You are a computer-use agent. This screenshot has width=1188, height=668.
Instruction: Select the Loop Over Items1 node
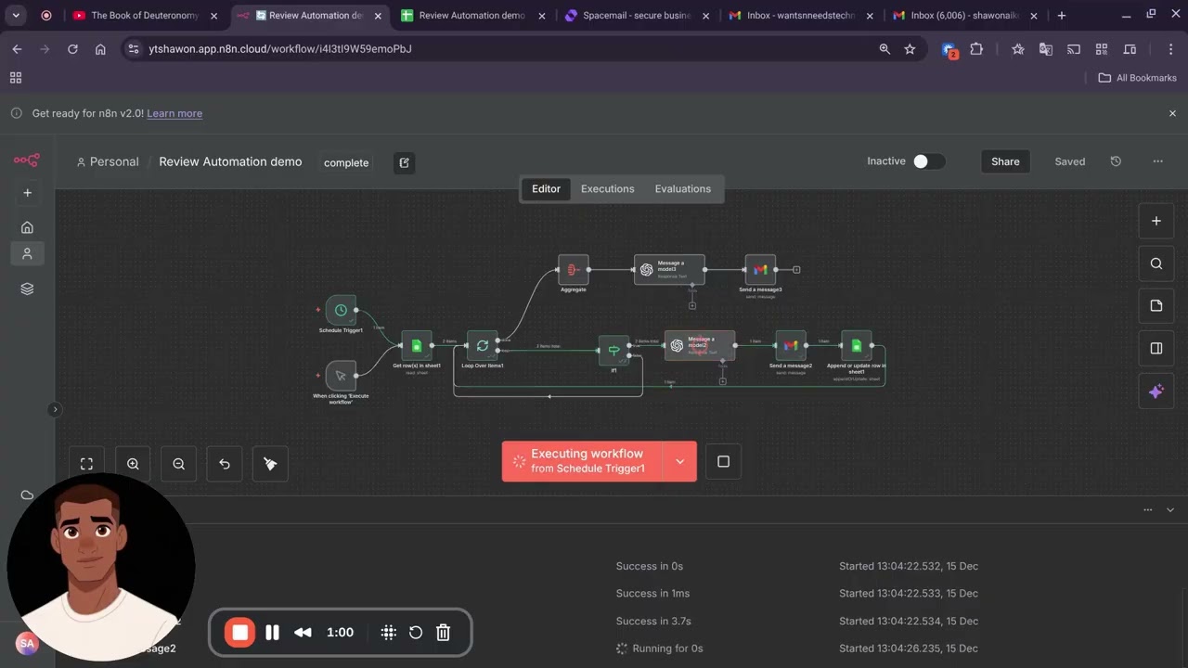click(483, 346)
